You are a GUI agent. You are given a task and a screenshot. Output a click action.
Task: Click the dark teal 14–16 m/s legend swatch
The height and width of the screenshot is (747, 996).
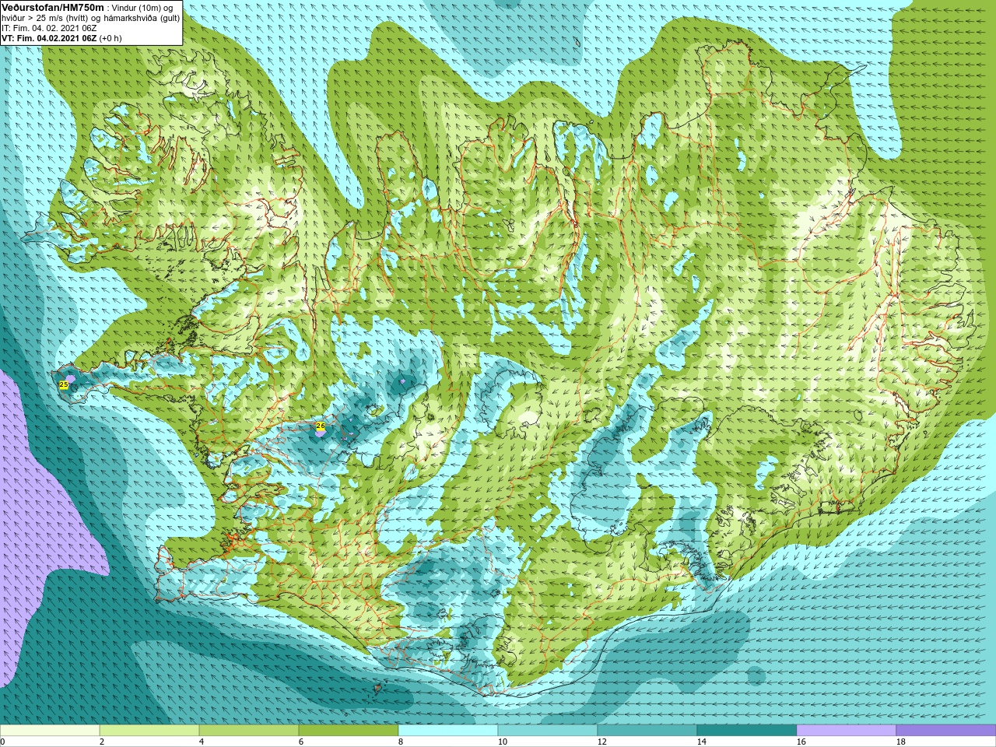pyautogui.click(x=747, y=730)
